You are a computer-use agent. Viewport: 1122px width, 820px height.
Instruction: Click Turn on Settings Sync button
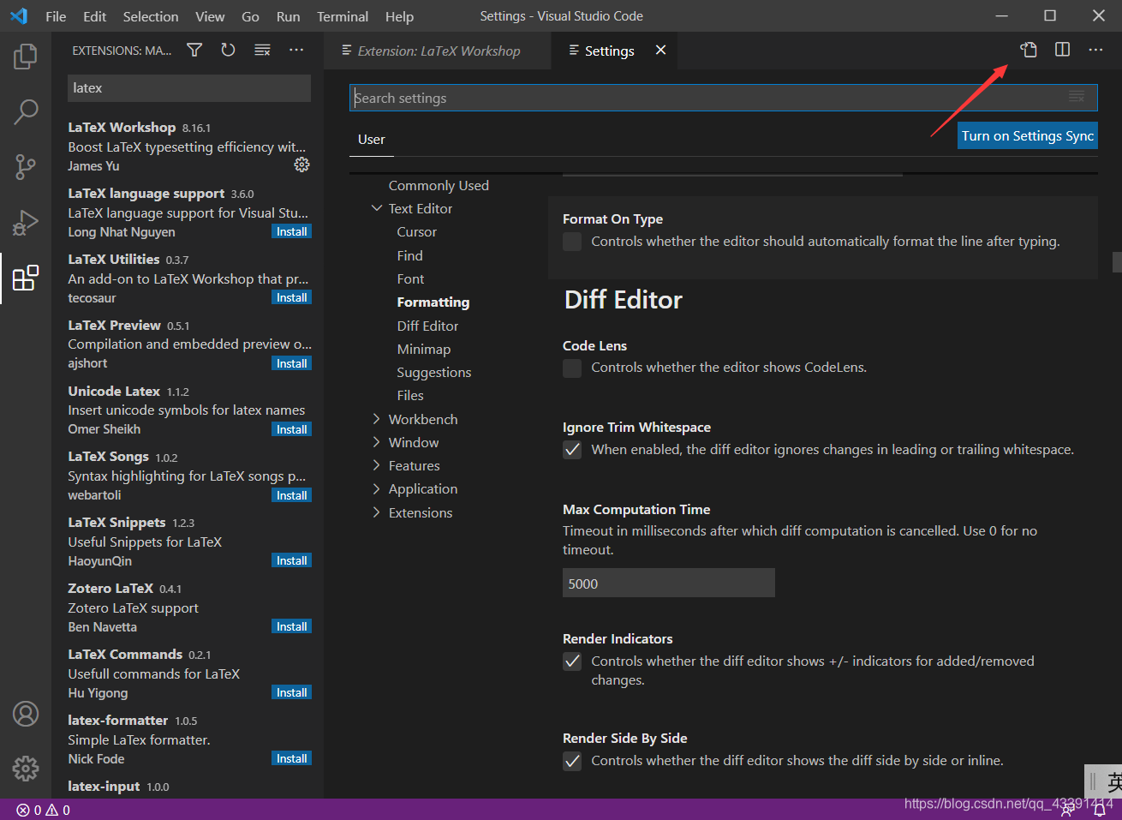pyautogui.click(x=1027, y=135)
